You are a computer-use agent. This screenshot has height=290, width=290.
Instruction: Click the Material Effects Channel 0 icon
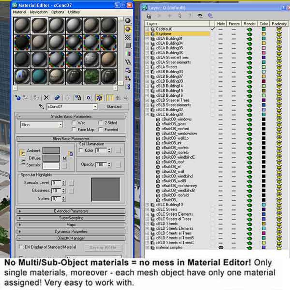click(x=89, y=98)
